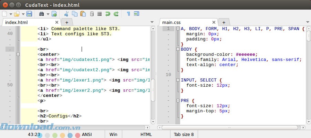Viewport: 311px width, 138px height.
Task: Select the index.html tab
Action: pos(17,22)
